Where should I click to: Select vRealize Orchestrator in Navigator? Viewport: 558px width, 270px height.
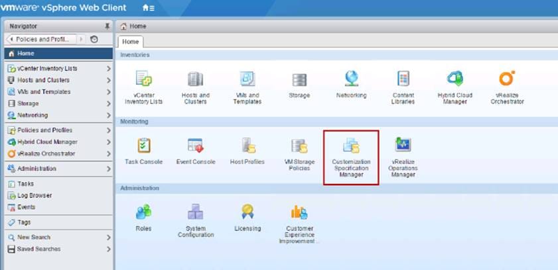click(58, 154)
